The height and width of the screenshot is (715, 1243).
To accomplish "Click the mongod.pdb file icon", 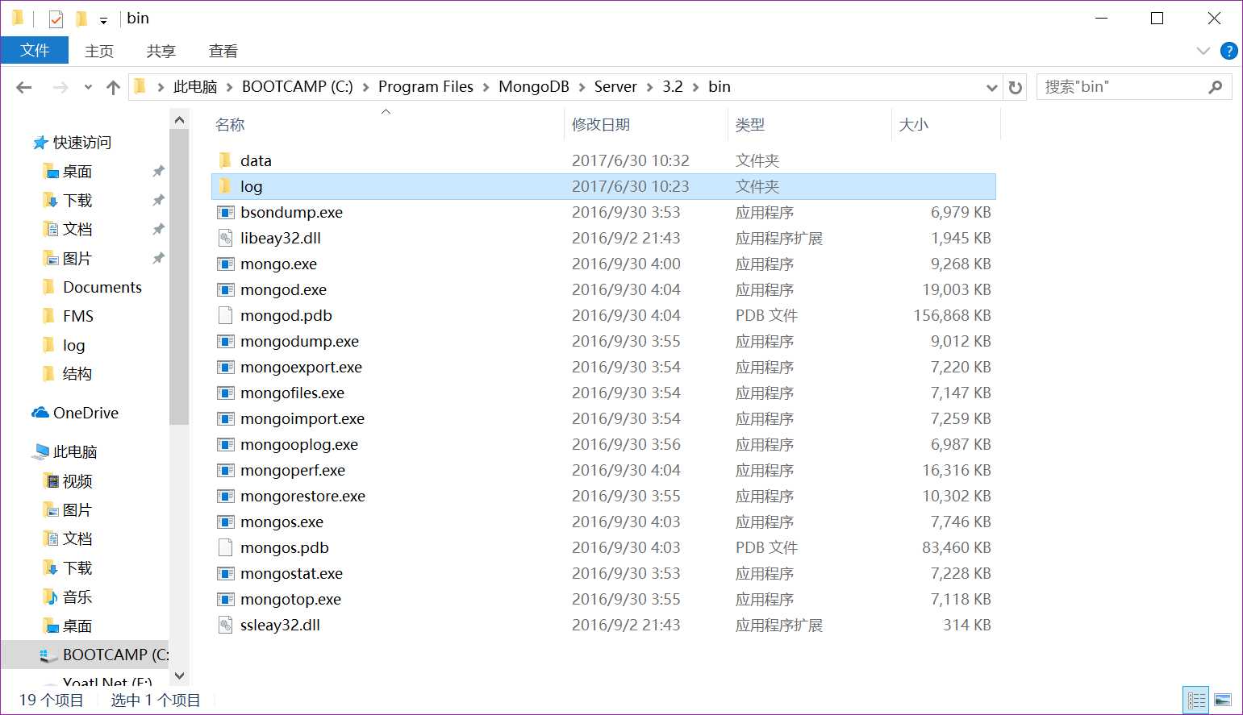I will pos(226,315).
